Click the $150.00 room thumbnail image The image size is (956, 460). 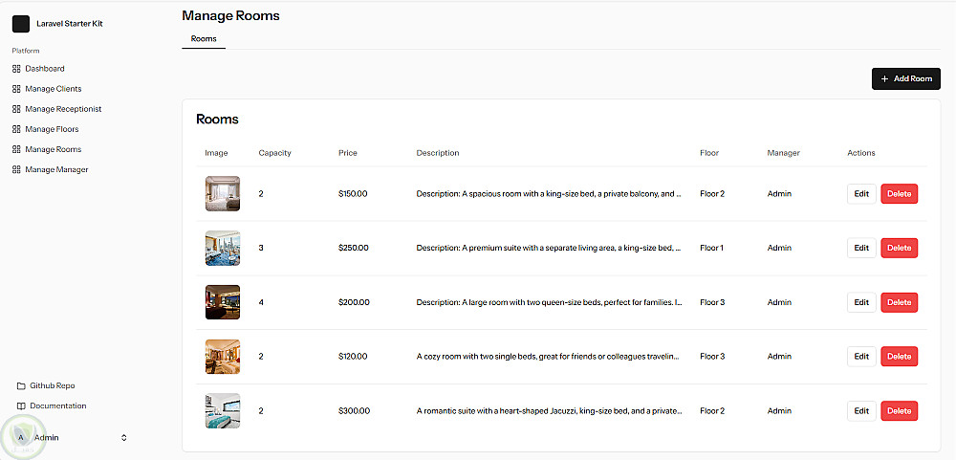point(223,193)
